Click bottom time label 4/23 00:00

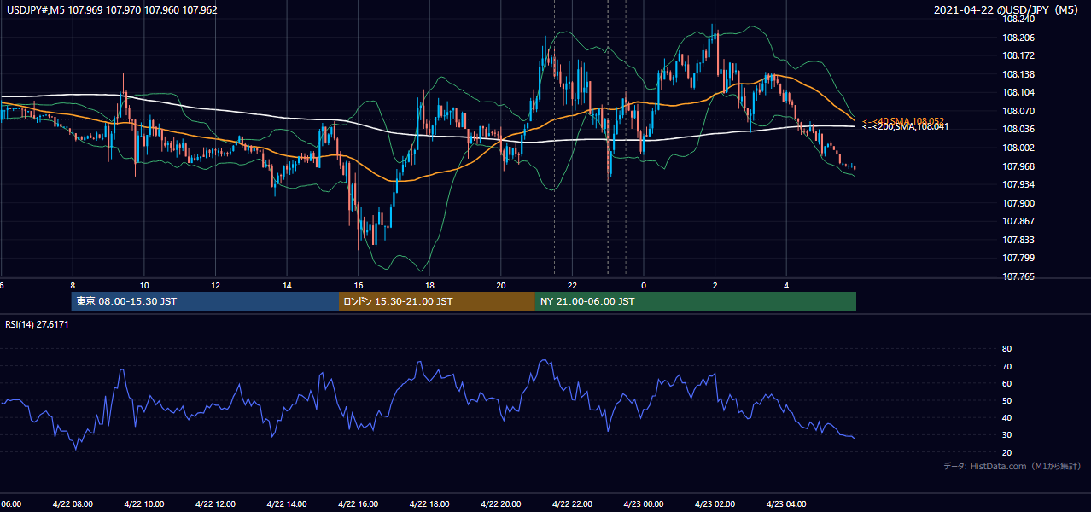(x=643, y=504)
